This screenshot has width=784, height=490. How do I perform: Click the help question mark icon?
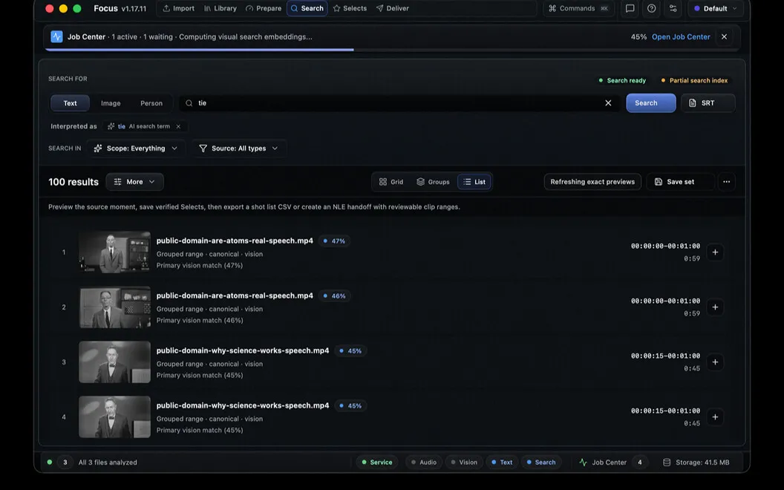pyautogui.click(x=652, y=8)
